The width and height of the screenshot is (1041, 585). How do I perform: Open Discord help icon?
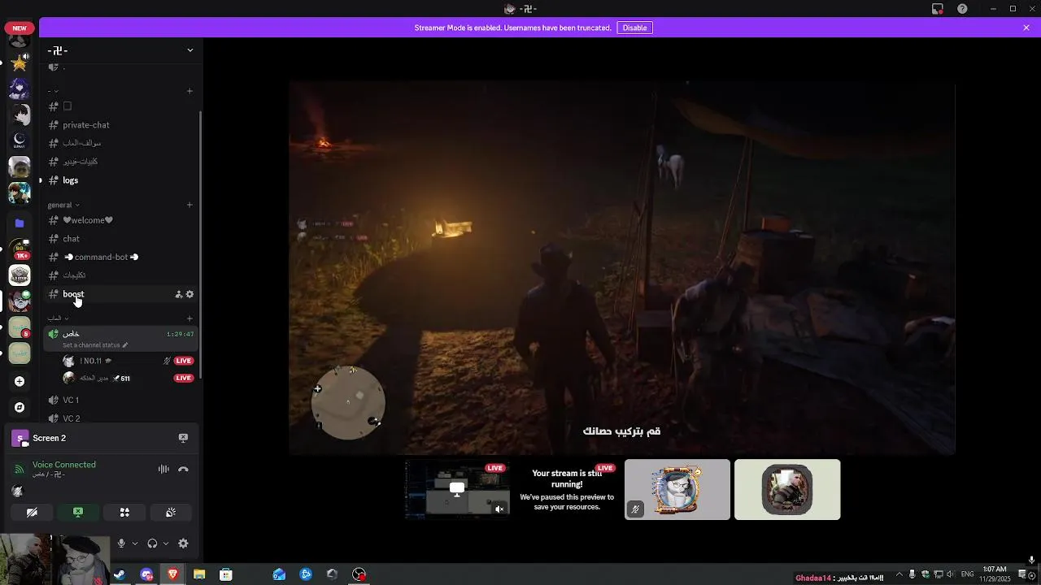963,9
